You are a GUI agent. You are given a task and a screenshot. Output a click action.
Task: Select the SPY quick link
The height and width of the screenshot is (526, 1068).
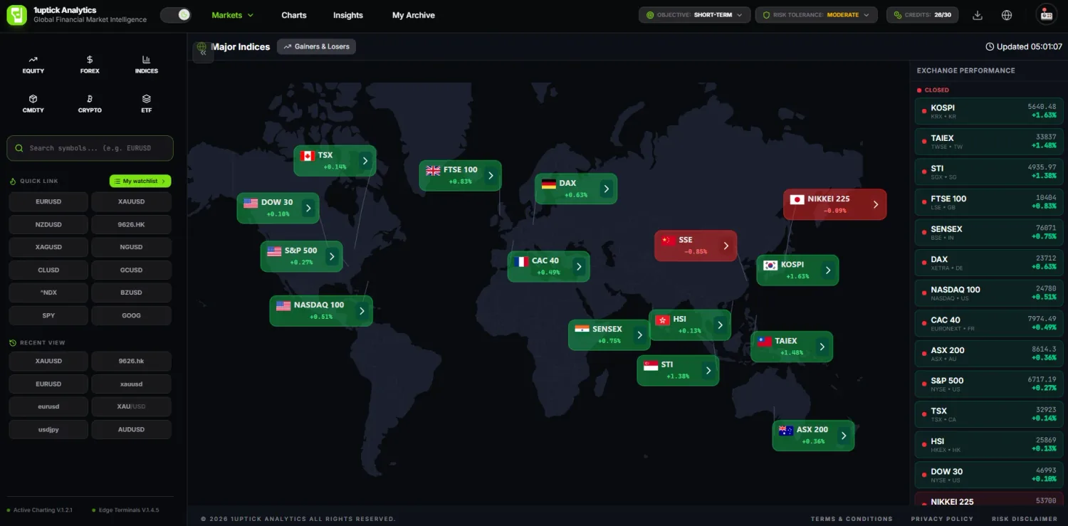48,315
